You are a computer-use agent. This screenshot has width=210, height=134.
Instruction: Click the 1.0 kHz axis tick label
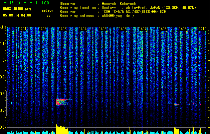tap(3, 60)
